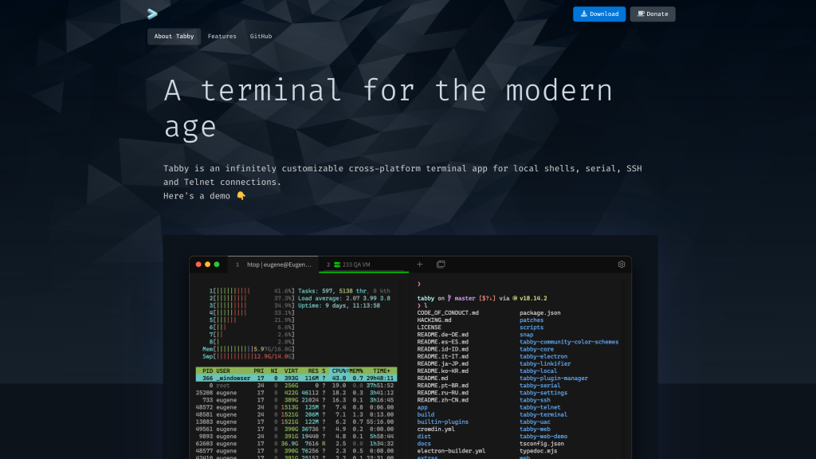Click 'builtin-plugins' directory name
The image size is (816, 459).
pos(442,422)
